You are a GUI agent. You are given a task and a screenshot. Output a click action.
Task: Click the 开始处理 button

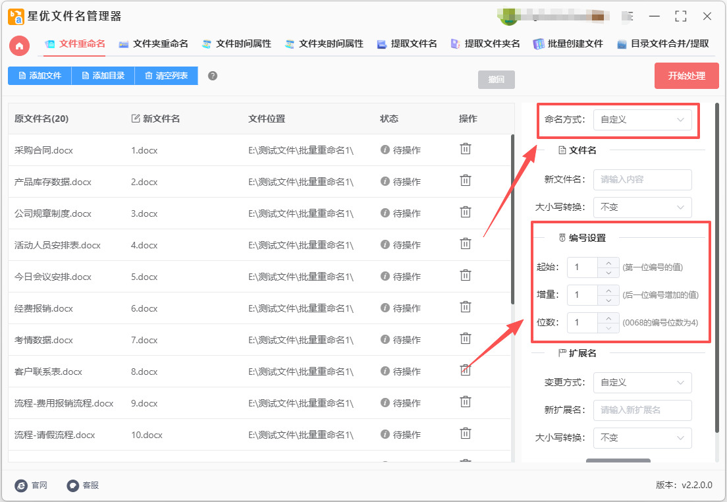pos(687,76)
